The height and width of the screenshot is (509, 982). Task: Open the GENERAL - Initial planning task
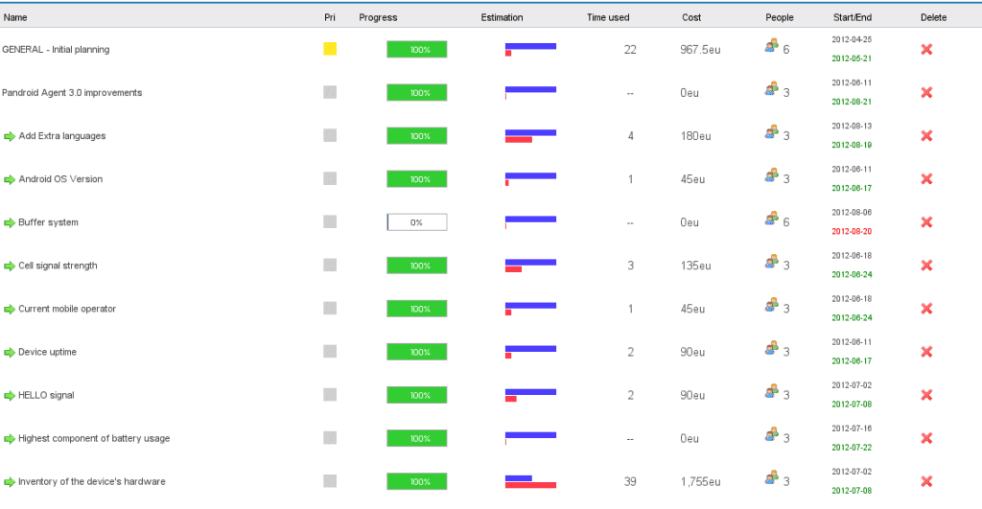point(56,50)
